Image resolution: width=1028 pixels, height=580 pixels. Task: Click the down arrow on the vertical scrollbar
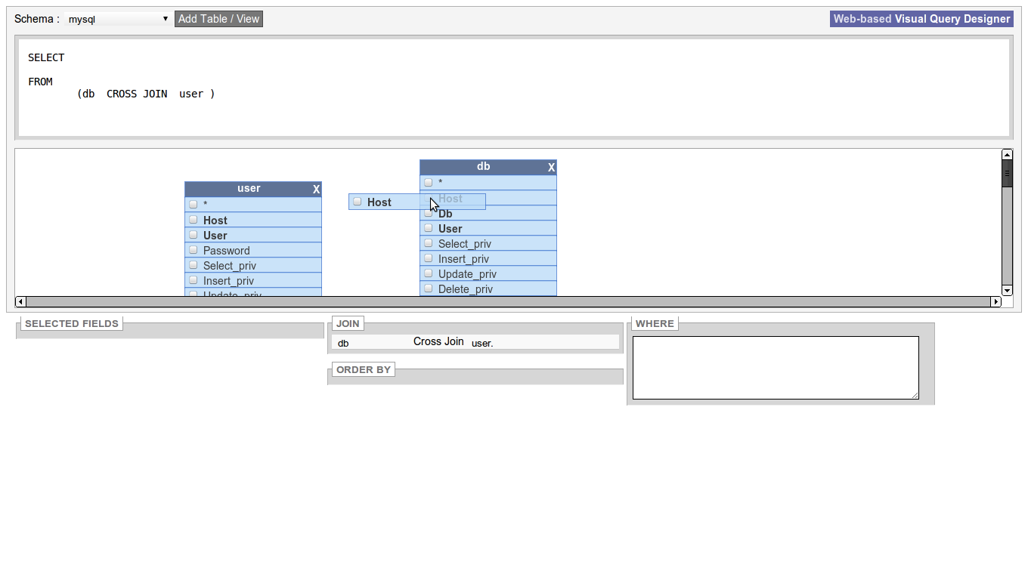[x=1007, y=290]
